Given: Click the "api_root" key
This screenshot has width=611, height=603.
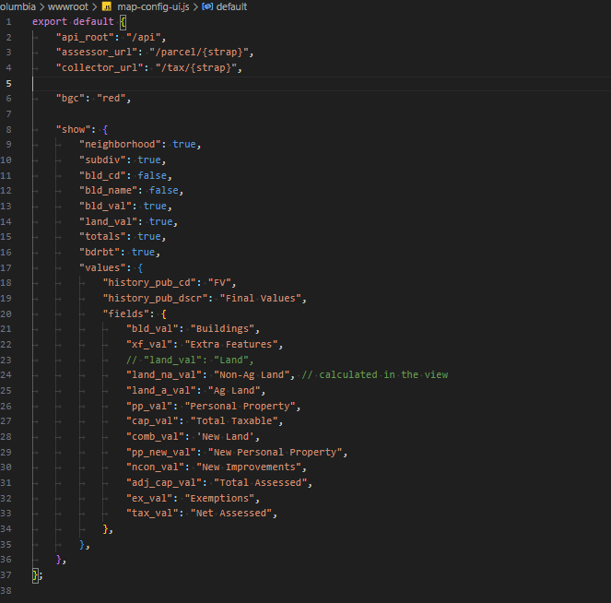Looking at the screenshot, I should (87, 37).
